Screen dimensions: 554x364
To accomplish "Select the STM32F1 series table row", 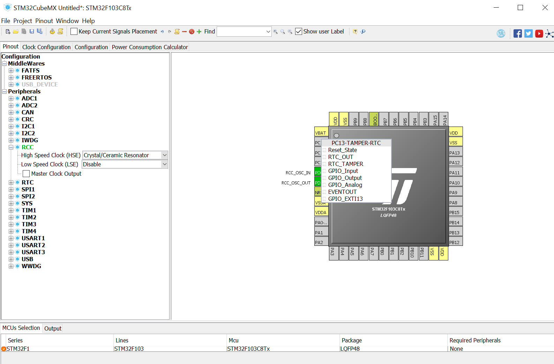I will click(277, 349).
